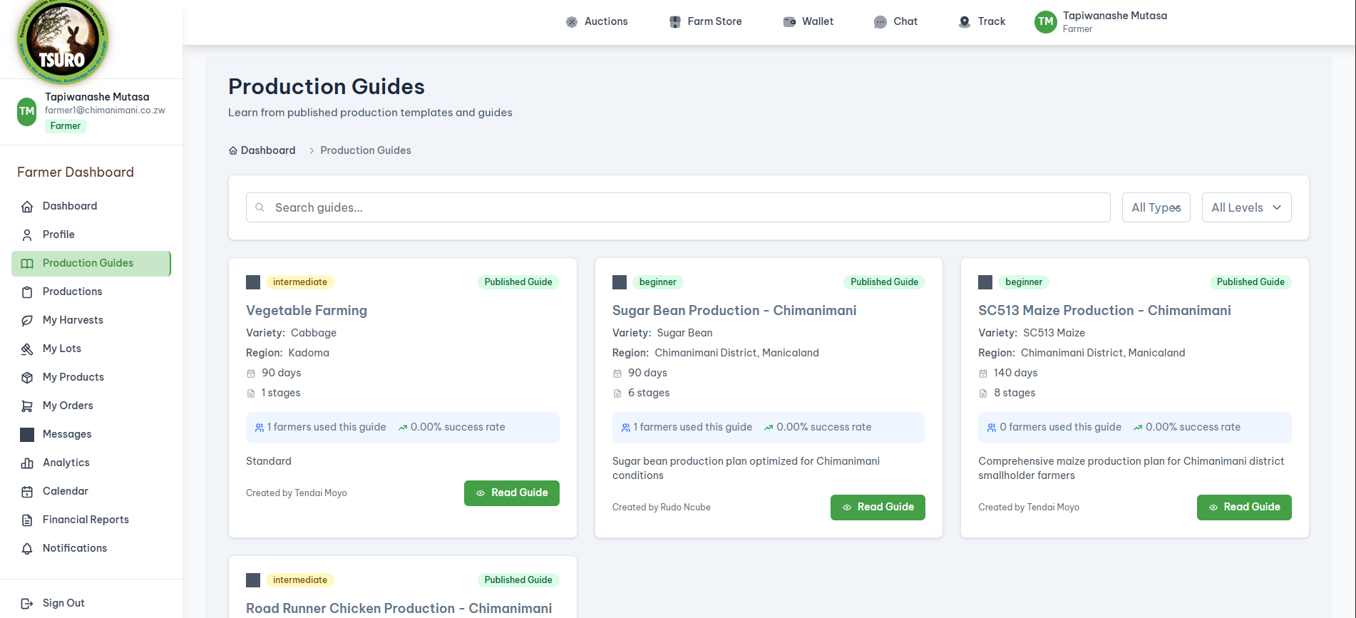Click the Farmer role badge in sidebar

coord(66,126)
